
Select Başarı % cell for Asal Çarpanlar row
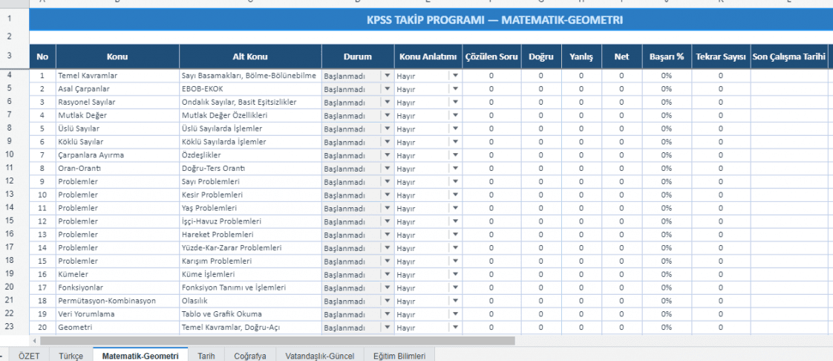667,89
